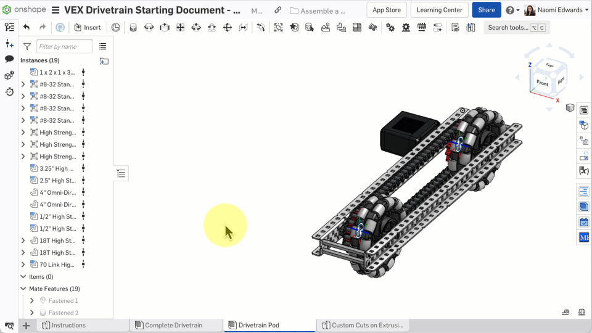Collapse the Mate Features section
592x333 pixels.
pyautogui.click(x=23, y=289)
